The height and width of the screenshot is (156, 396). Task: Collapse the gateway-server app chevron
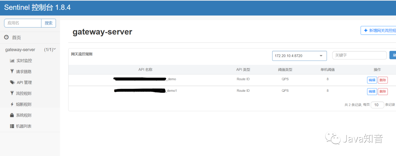tap(55, 49)
